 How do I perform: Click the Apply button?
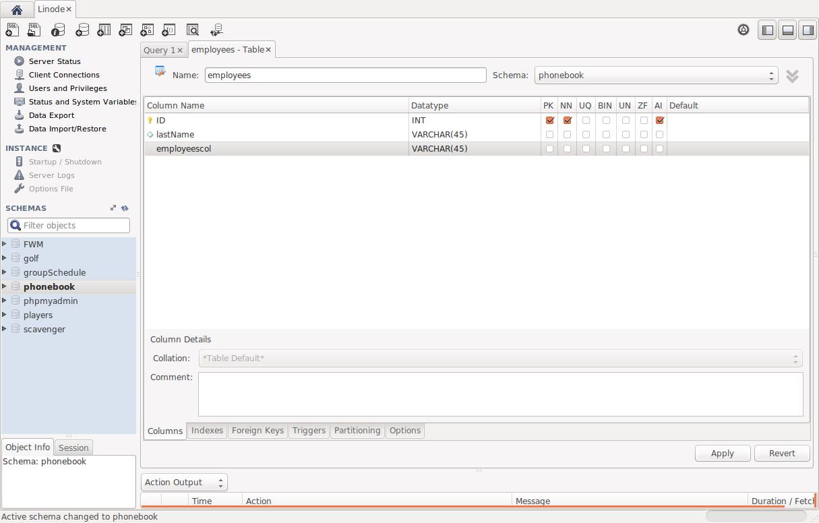point(722,454)
